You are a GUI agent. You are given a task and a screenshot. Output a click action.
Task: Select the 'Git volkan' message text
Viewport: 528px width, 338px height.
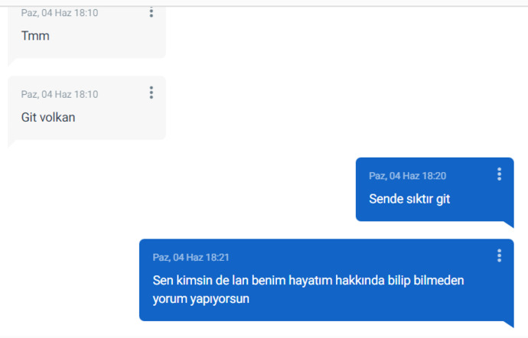tap(48, 117)
